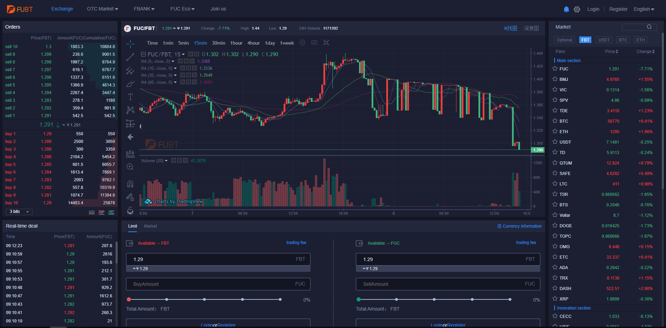Show combined buy and sell order book view
The image size is (666, 328).
pyautogui.click(x=92, y=213)
